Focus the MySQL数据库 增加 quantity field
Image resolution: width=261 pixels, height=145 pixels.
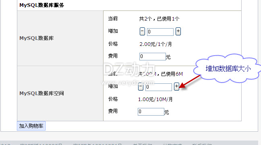160,32
